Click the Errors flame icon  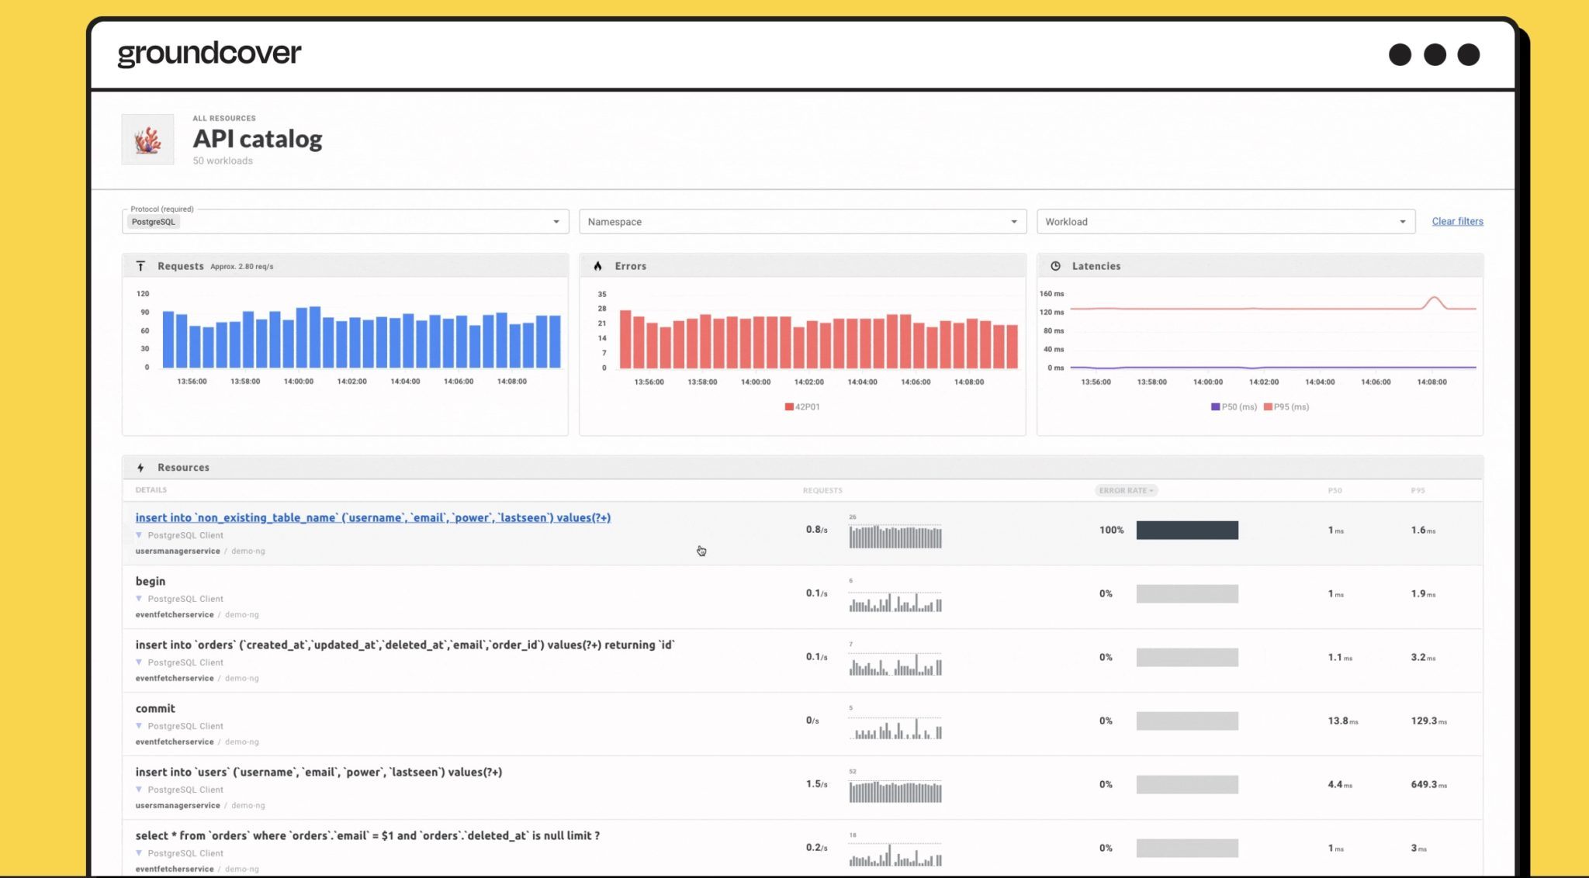tap(597, 266)
